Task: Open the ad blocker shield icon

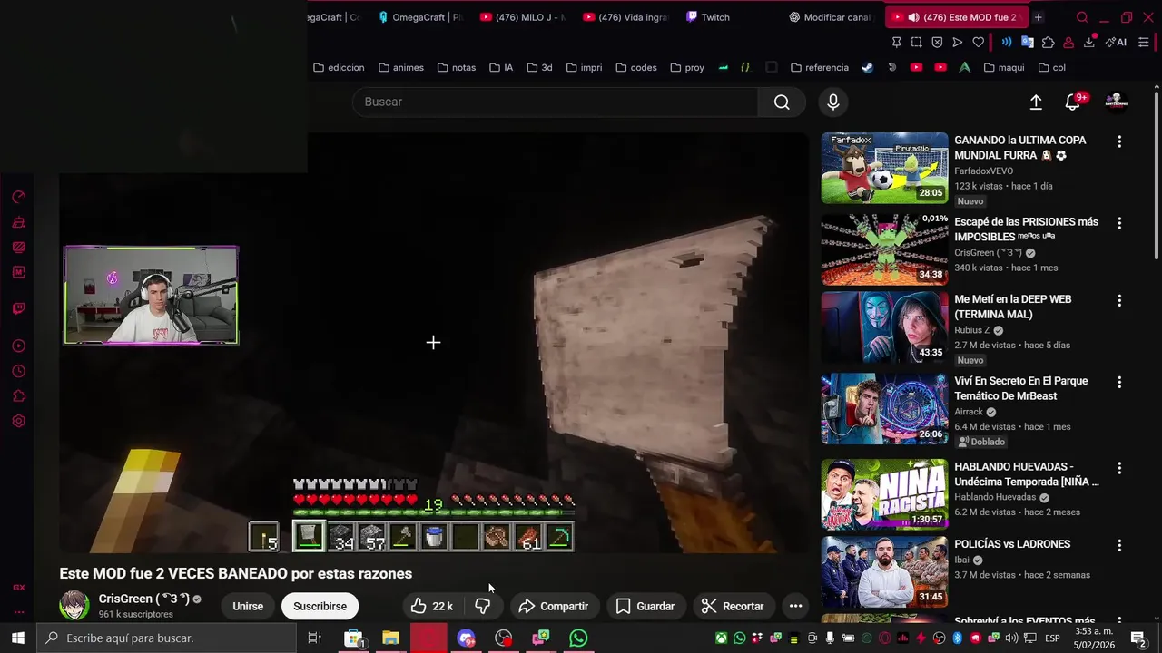Action: pyautogui.click(x=936, y=42)
